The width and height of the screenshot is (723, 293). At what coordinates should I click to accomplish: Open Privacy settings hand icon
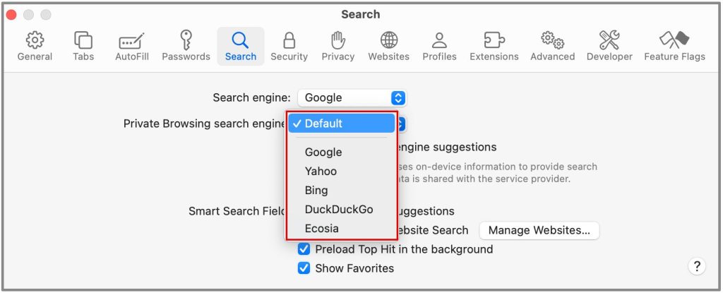point(337,46)
